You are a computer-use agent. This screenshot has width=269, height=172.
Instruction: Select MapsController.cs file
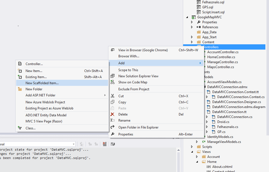click(221, 67)
